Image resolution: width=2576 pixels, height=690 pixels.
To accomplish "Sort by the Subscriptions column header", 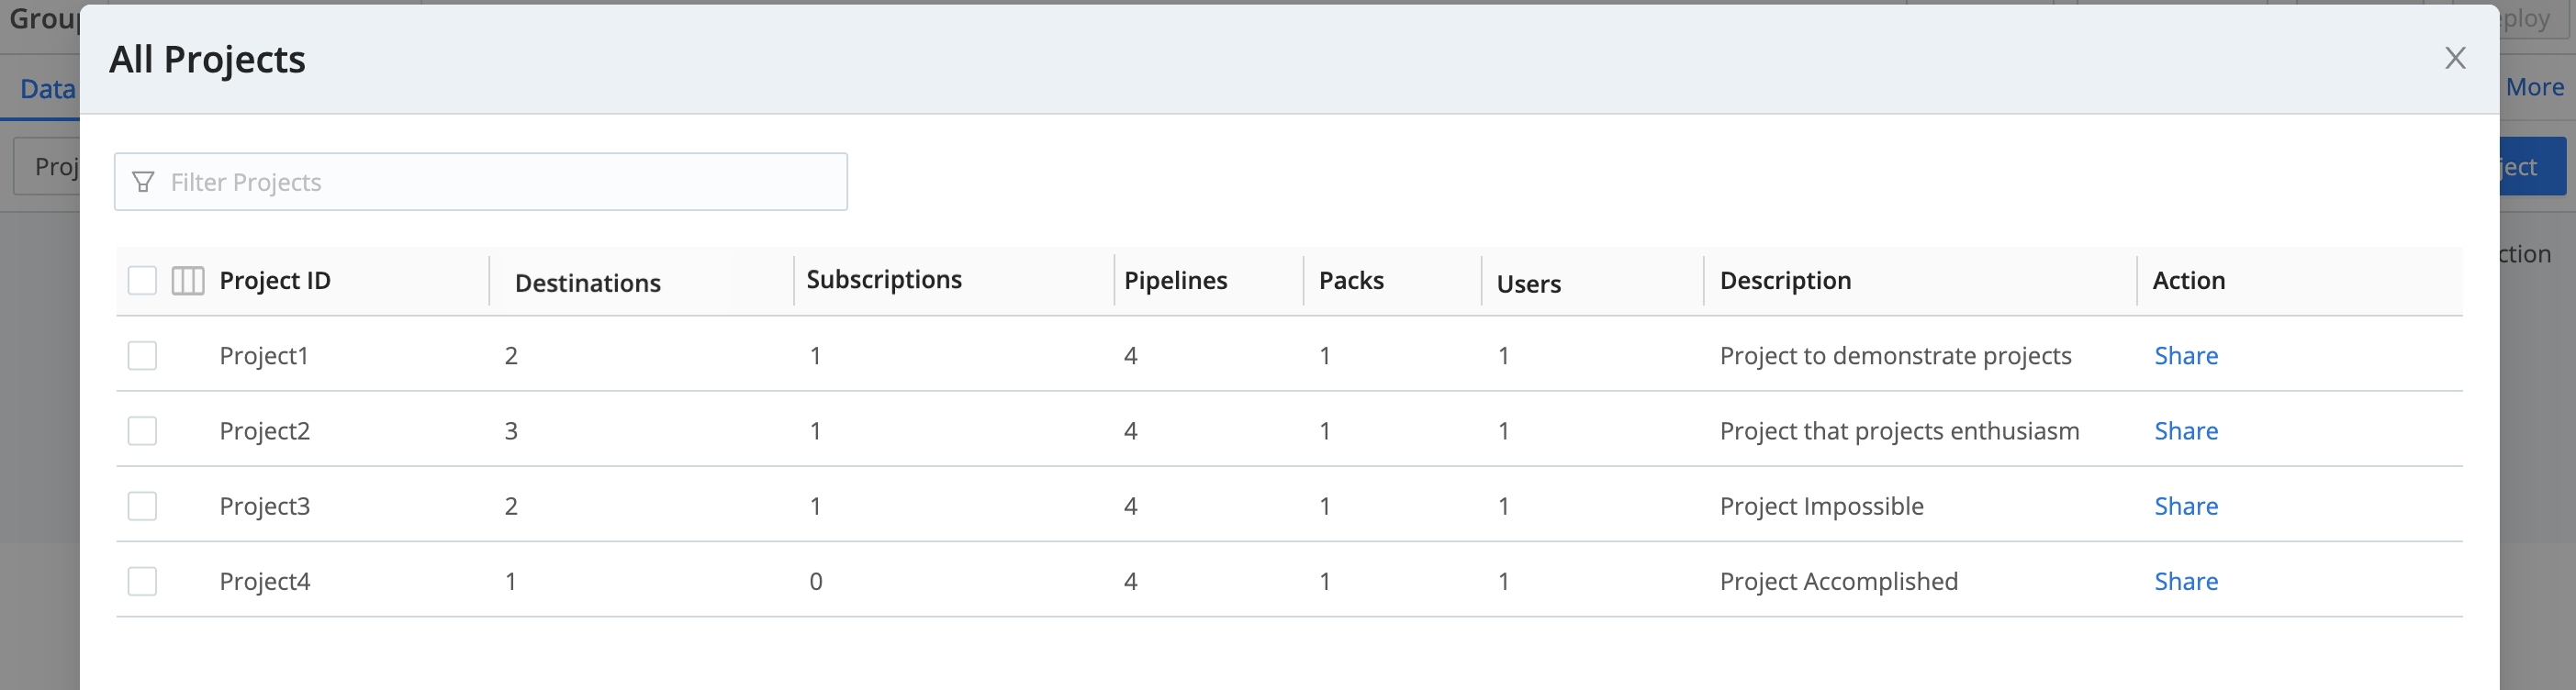I will [884, 280].
